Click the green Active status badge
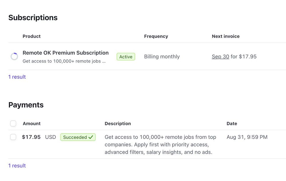This screenshot has width=286, height=181. click(x=126, y=57)
